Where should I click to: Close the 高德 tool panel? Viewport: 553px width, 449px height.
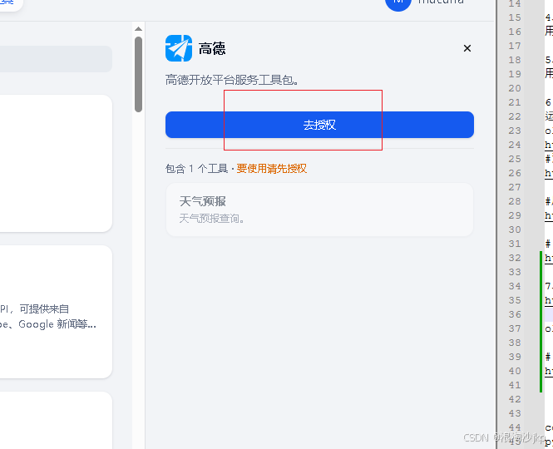point(467,48)
